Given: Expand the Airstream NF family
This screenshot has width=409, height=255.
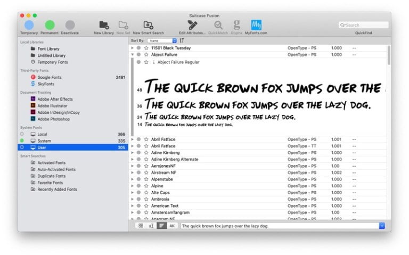Looking at the screenshot, I should [x=133, y=172].
